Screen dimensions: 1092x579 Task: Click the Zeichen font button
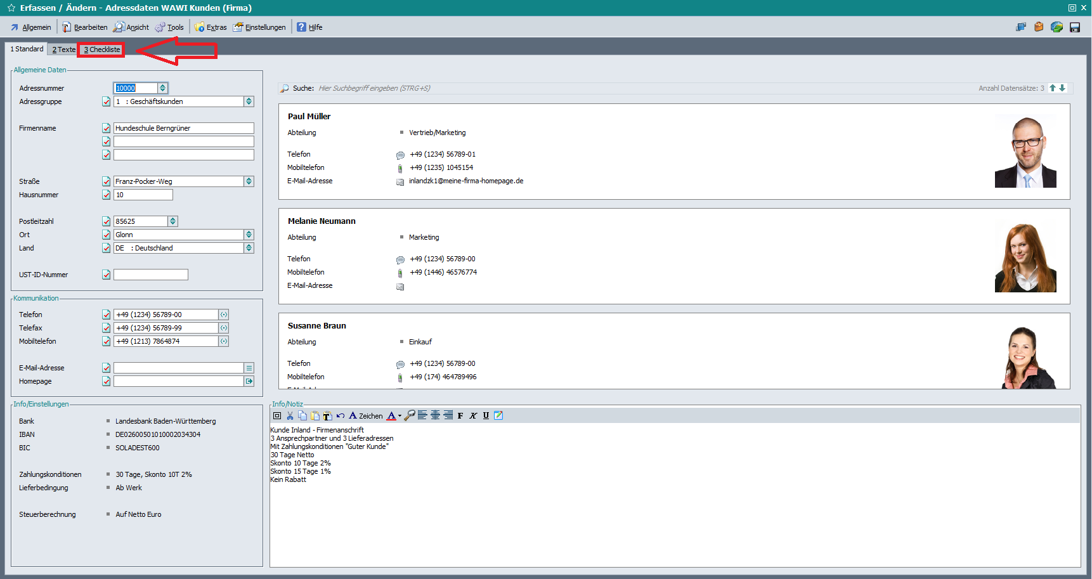click(366, 416)
